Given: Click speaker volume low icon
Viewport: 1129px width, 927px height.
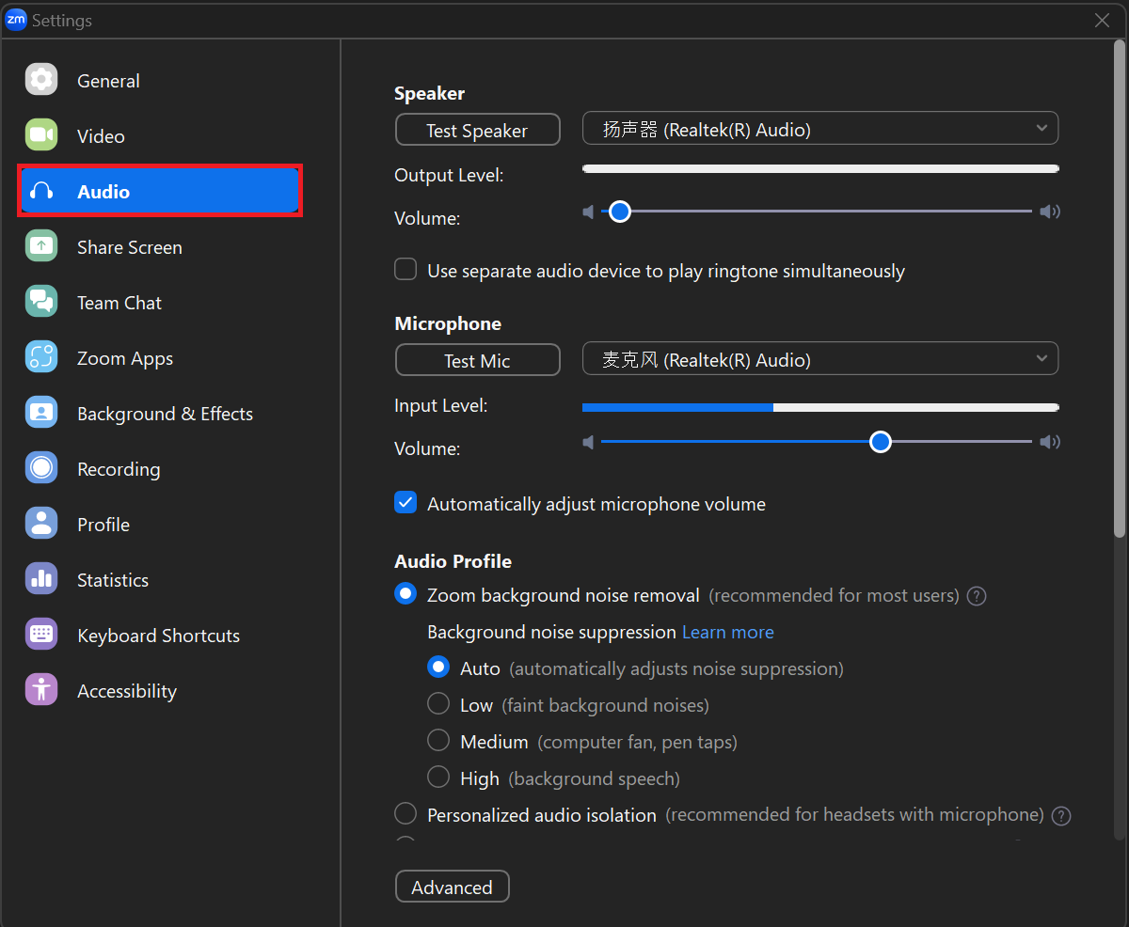Looking at the screenshot, I should tap(589, 212).
